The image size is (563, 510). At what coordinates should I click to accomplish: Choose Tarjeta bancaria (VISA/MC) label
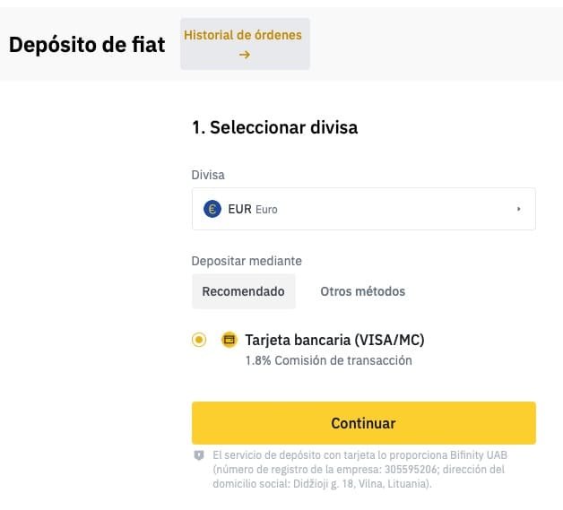334,340
